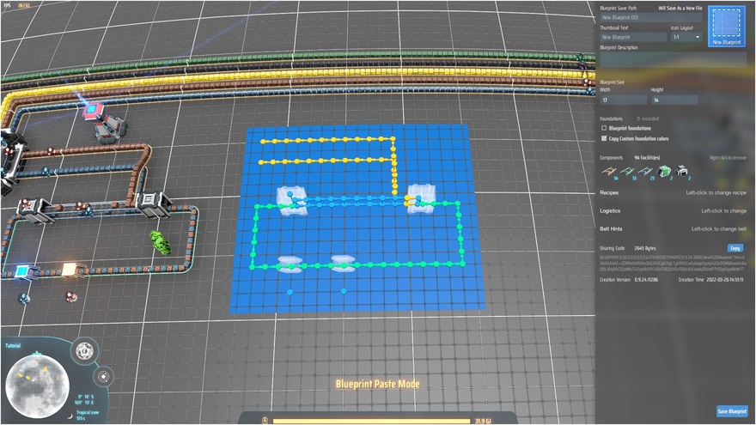Image resolution: width=756 pixels, height=425 pixels.
Task: Click the Blueprint Description text box
Action: click(x=673, y=62)
